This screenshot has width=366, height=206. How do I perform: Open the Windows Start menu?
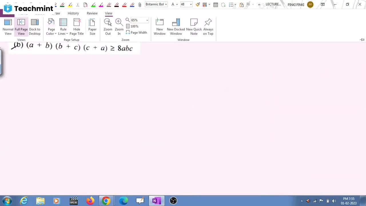7,201
